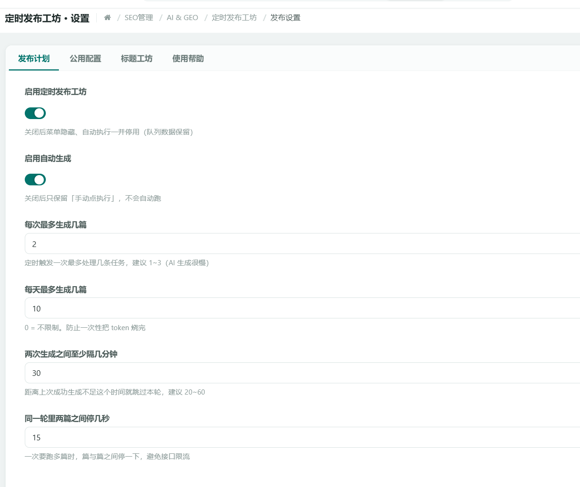Click the 发布设置 breadcrumb item

coord(285,18)
